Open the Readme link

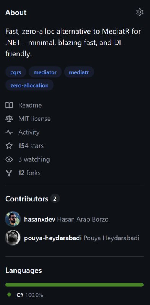point(30,105)
